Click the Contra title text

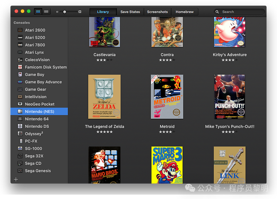(x=167, y=55)
